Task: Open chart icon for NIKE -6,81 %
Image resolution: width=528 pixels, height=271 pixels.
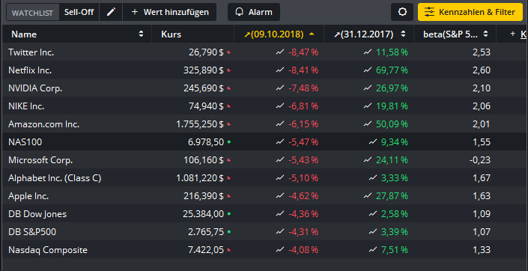Action: [280, 106]
